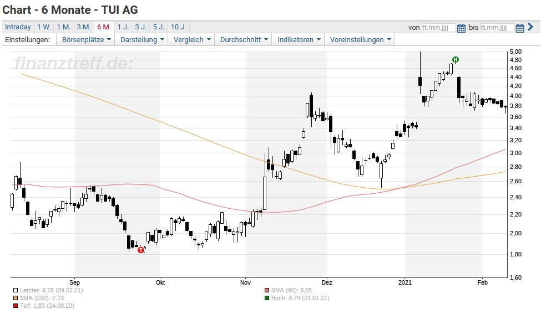Open the Darstellung dropdown menu
The height and width of the screenshot is (314, 546).
pos(141,40)
